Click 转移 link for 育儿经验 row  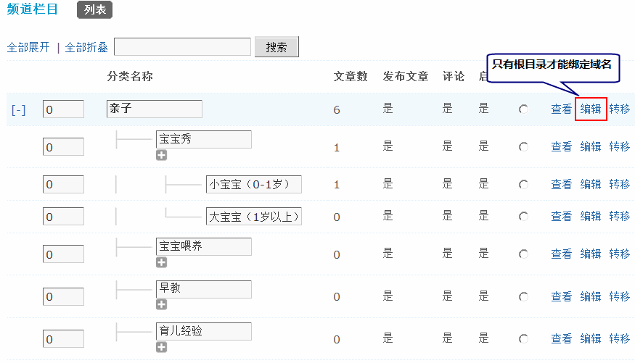[x=619, y=339]
